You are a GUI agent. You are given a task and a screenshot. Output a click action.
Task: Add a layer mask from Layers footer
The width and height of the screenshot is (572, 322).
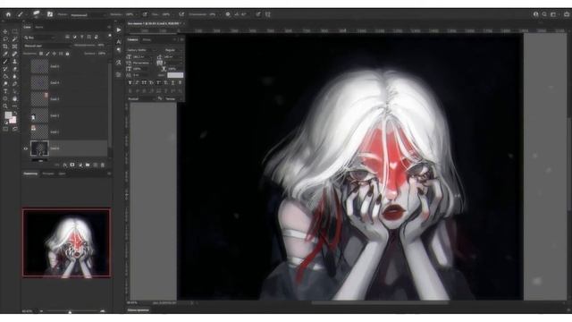[72, 165]
